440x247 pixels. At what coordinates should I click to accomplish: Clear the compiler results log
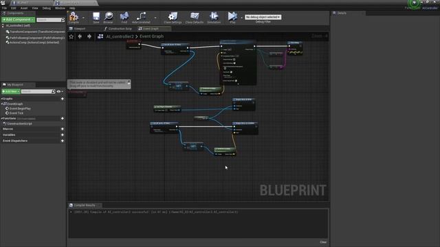click(323, 242)
